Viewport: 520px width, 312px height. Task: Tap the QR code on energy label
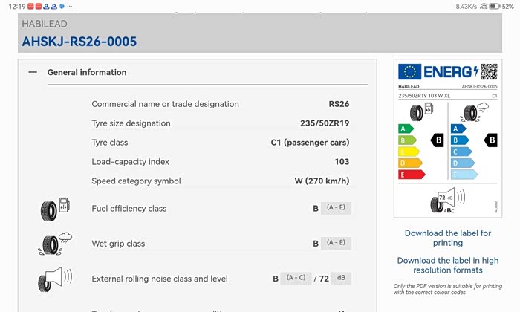pos(488,71)
